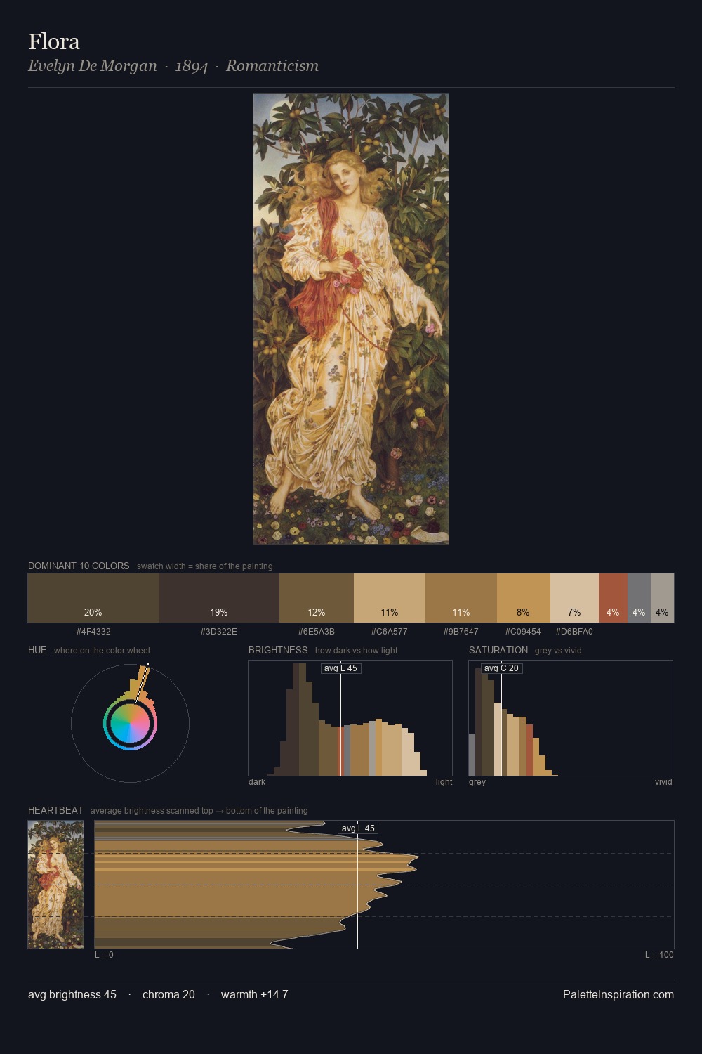The image size is (702, 1054).
Task: Click the 'light' axis label under Brightness
Action: (444, 782)
